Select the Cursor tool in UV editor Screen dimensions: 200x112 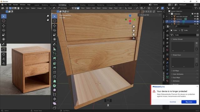pos(3,21)
